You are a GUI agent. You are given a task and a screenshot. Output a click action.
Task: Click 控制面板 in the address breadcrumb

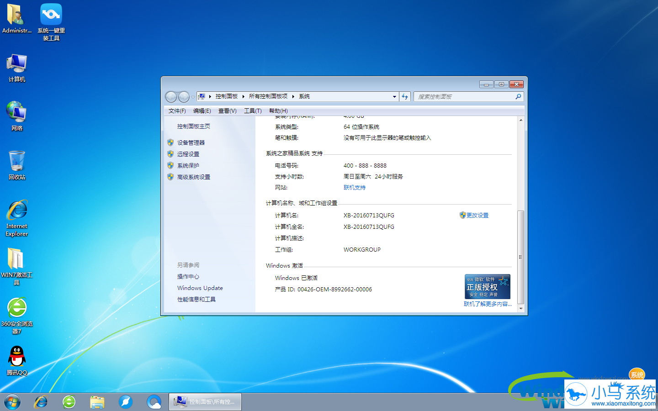pyautogui.click(x=227, y=96)
